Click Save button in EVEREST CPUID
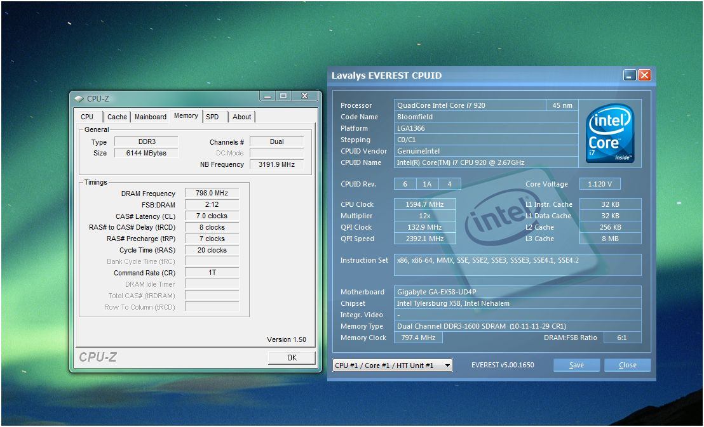704x427 pixels. point(576,365)
